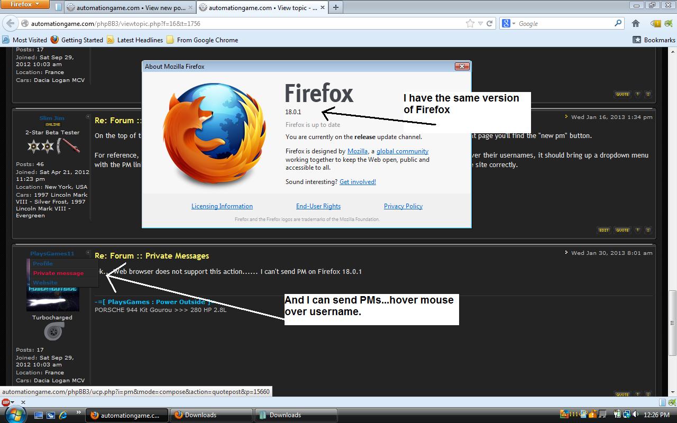The height and width of the screenshot is (423, 677).
Task: Open a new tab with the plus button
Action: coord(335,7)
